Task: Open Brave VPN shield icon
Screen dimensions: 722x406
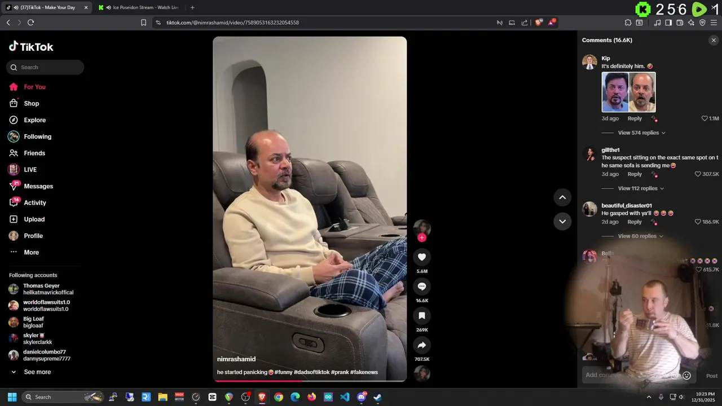Action: click(702, 23)
